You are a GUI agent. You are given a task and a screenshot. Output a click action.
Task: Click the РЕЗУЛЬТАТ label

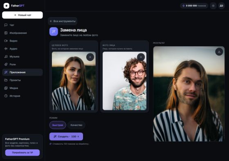tap(159, 43)
